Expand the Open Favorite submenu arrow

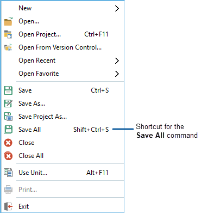(117, 74)
